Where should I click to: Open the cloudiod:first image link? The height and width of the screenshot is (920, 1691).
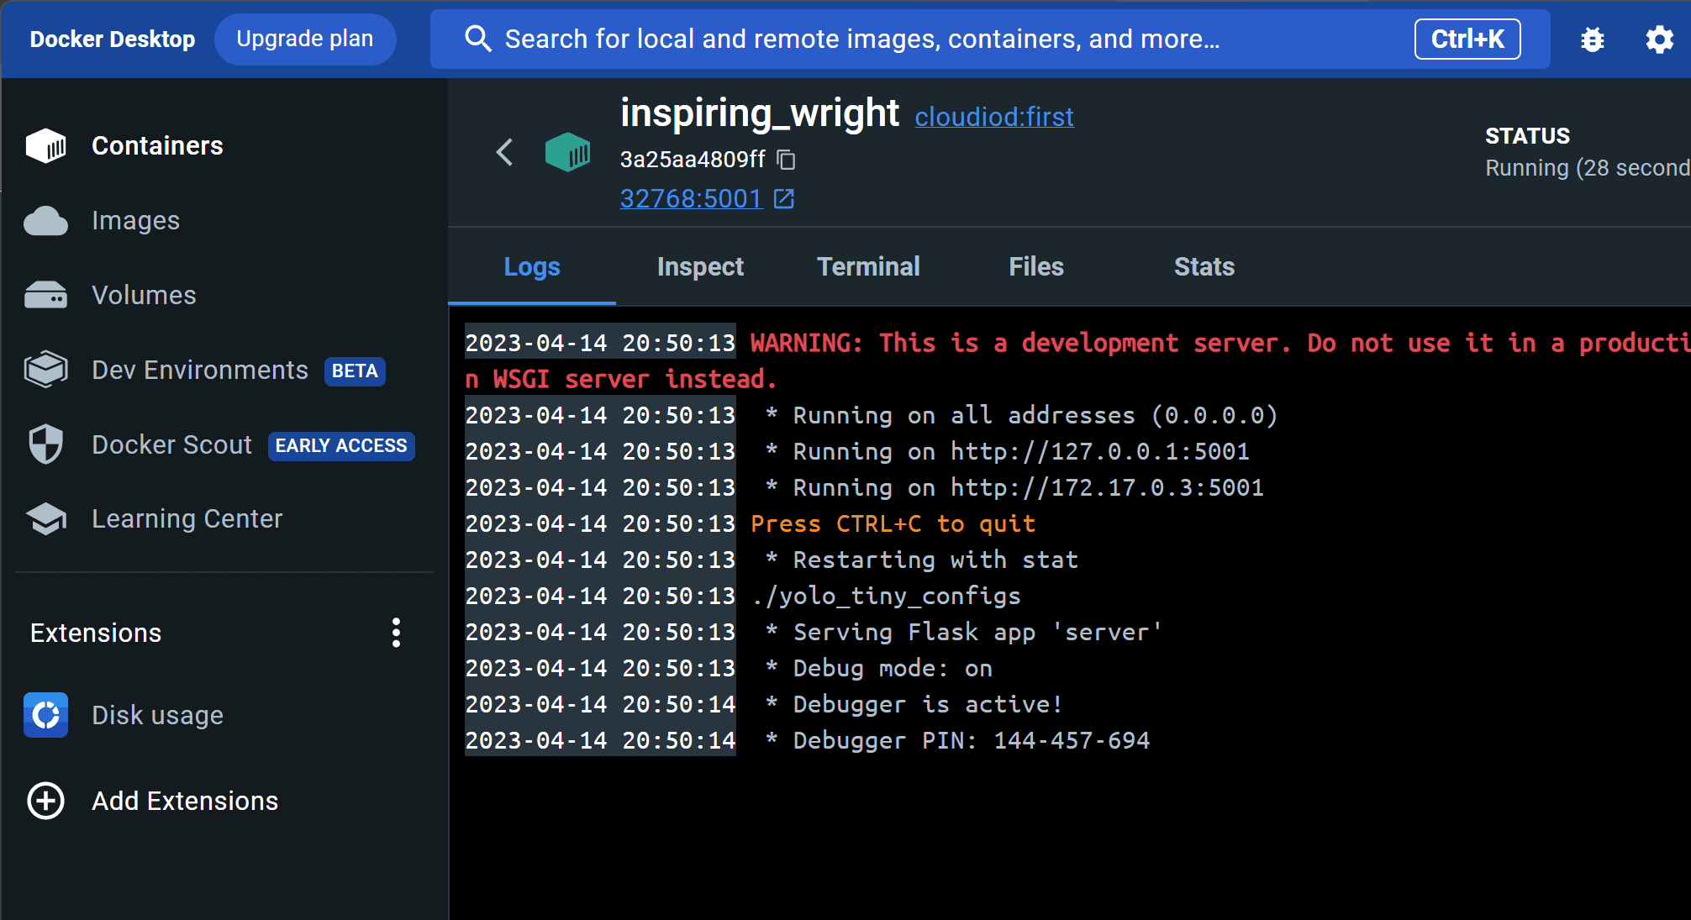(994, 117)
